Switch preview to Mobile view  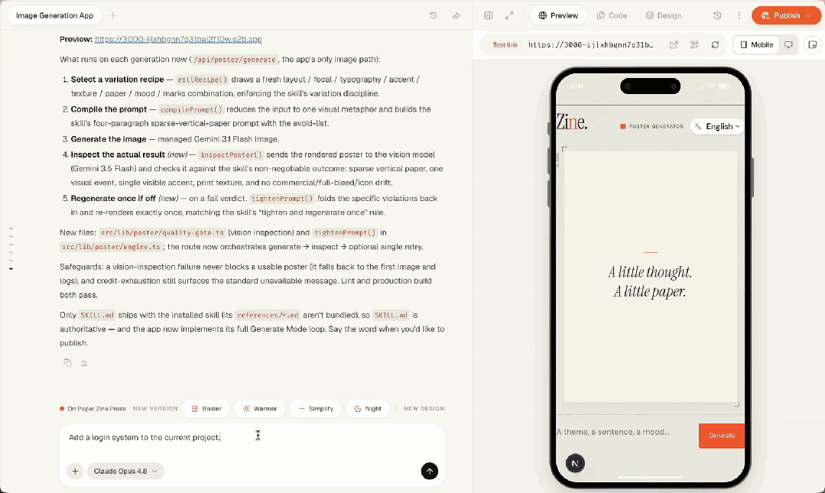pos(757,45)
